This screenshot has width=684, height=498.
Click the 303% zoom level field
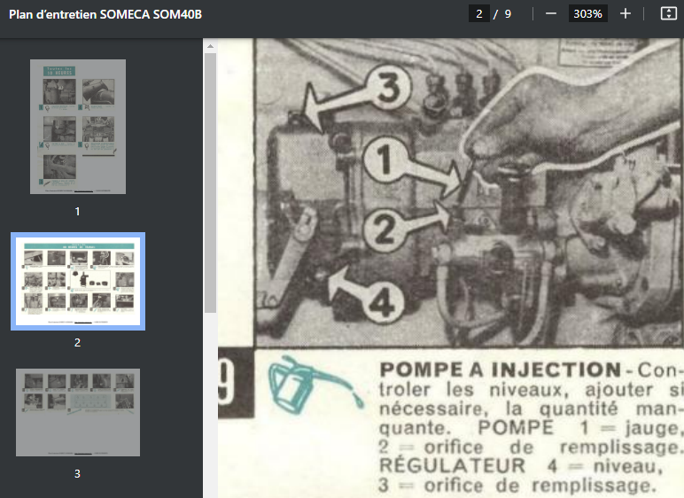(x=587, y=14)
